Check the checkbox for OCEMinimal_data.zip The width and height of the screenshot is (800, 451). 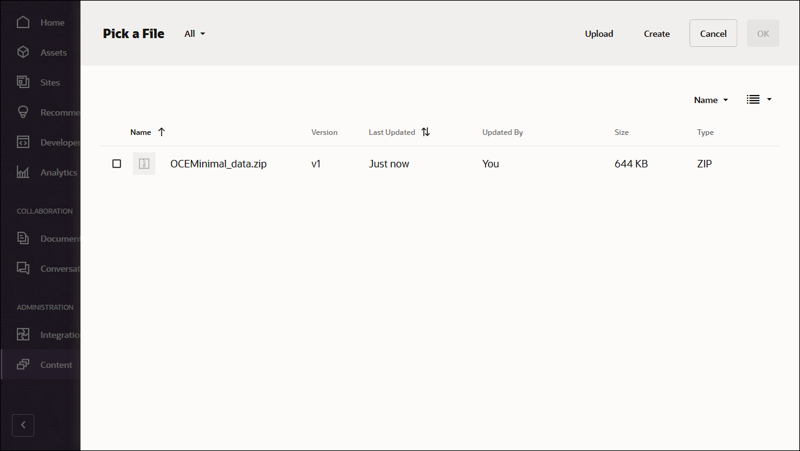click(117, 164)
